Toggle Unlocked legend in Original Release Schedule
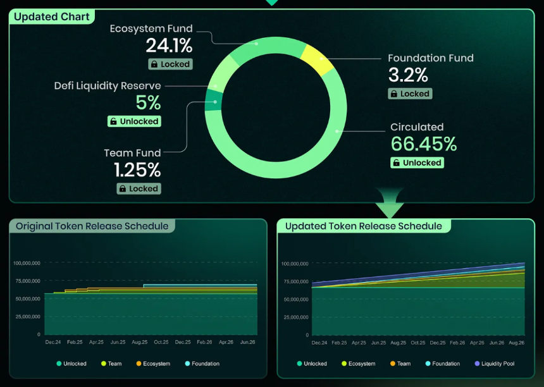 pos(71,364)
